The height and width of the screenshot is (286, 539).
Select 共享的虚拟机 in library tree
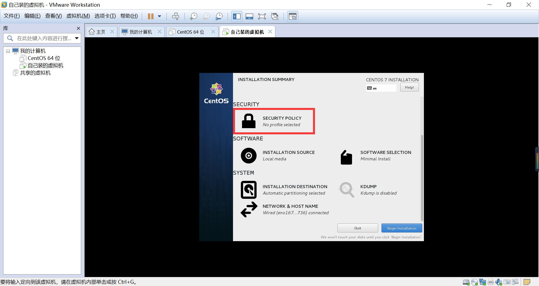pos(35,73)
